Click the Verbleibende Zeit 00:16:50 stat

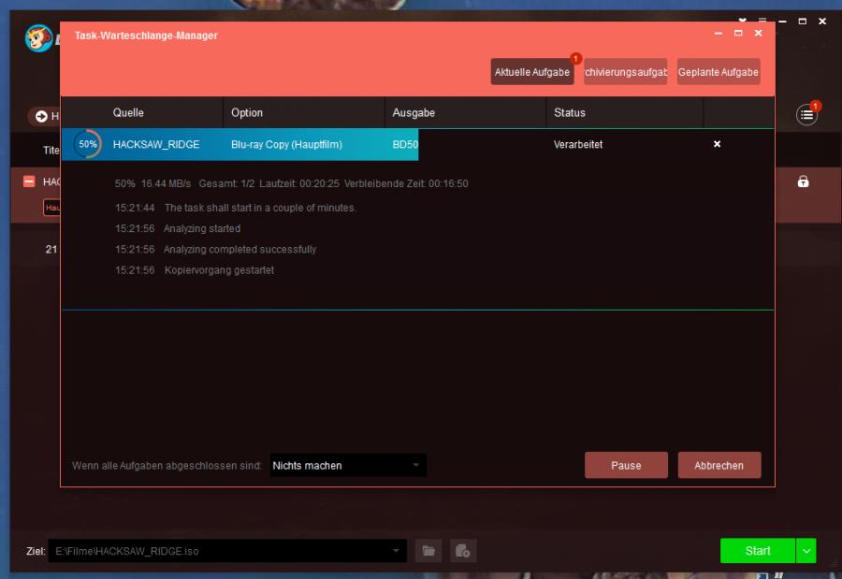point(406,183)
